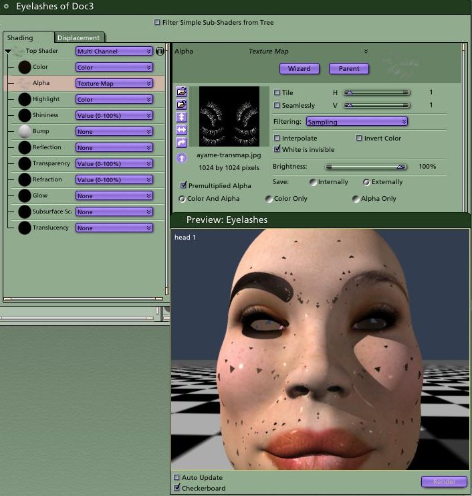The width and height of the screenshot is (472, 496).
Task: Click the open texture file folder icon
Action: [182, 92]
